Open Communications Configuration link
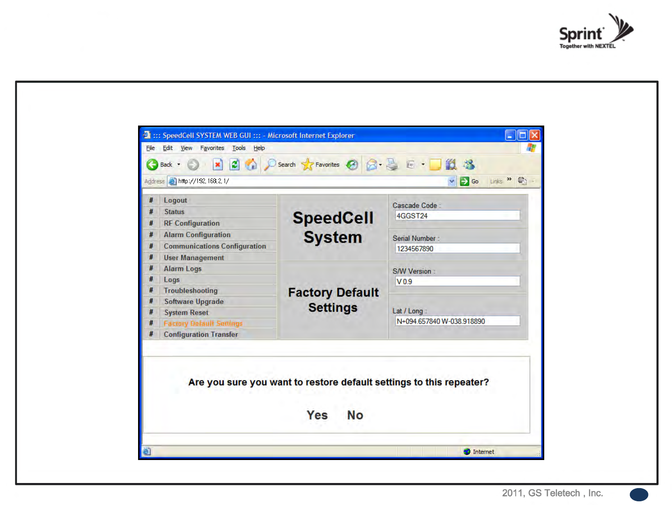This screenshot has height=505, width=672. pyautogui.click(x=215, y=246)
